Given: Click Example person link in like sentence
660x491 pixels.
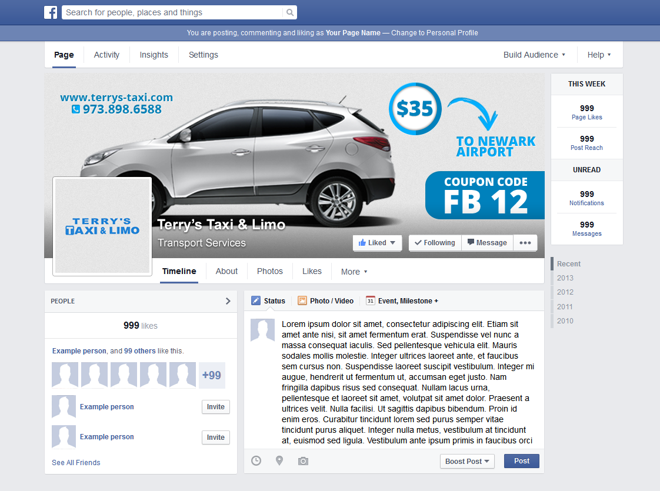Looking at the screenshot, I should [79, 351].
